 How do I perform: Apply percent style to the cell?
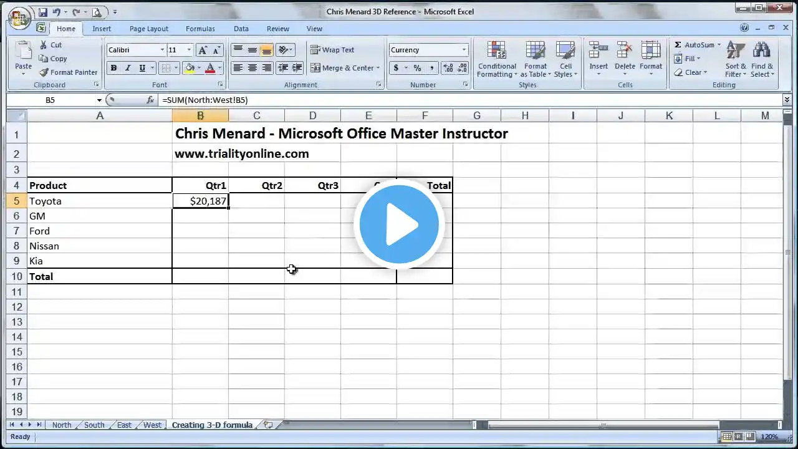(417, 68)
